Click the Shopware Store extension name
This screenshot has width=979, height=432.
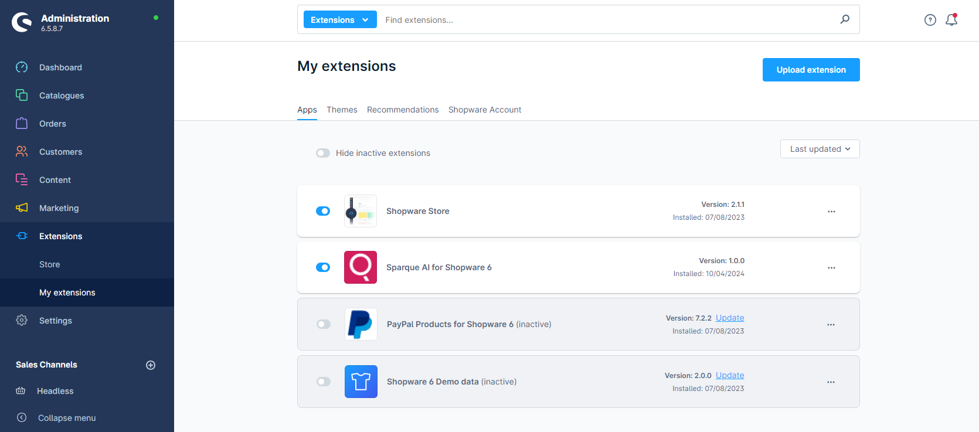click(x=418, y=211)
